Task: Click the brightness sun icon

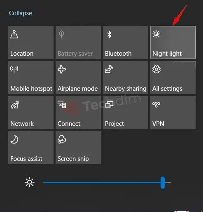Action: click(x=30, y=182)
